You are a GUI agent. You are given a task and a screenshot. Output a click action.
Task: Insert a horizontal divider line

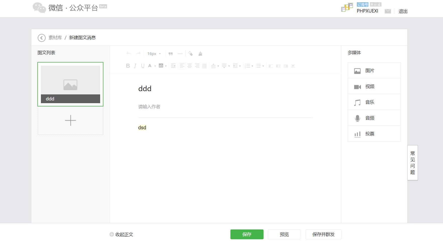click(x=180, y=53)
